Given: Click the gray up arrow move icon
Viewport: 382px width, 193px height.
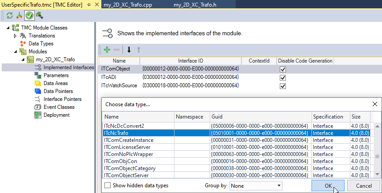Looking at the screenshot, I should [139, 50].
